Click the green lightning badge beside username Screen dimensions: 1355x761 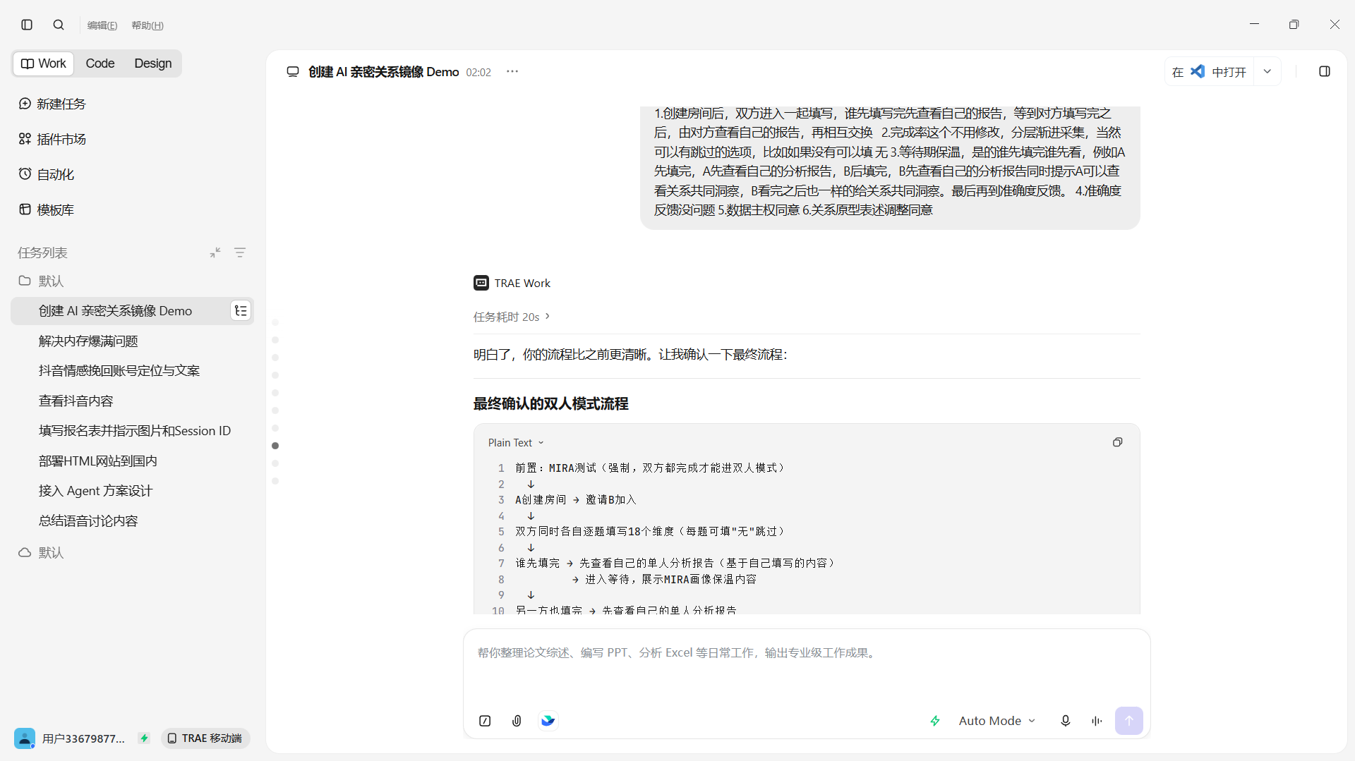[x=144, y=738]
